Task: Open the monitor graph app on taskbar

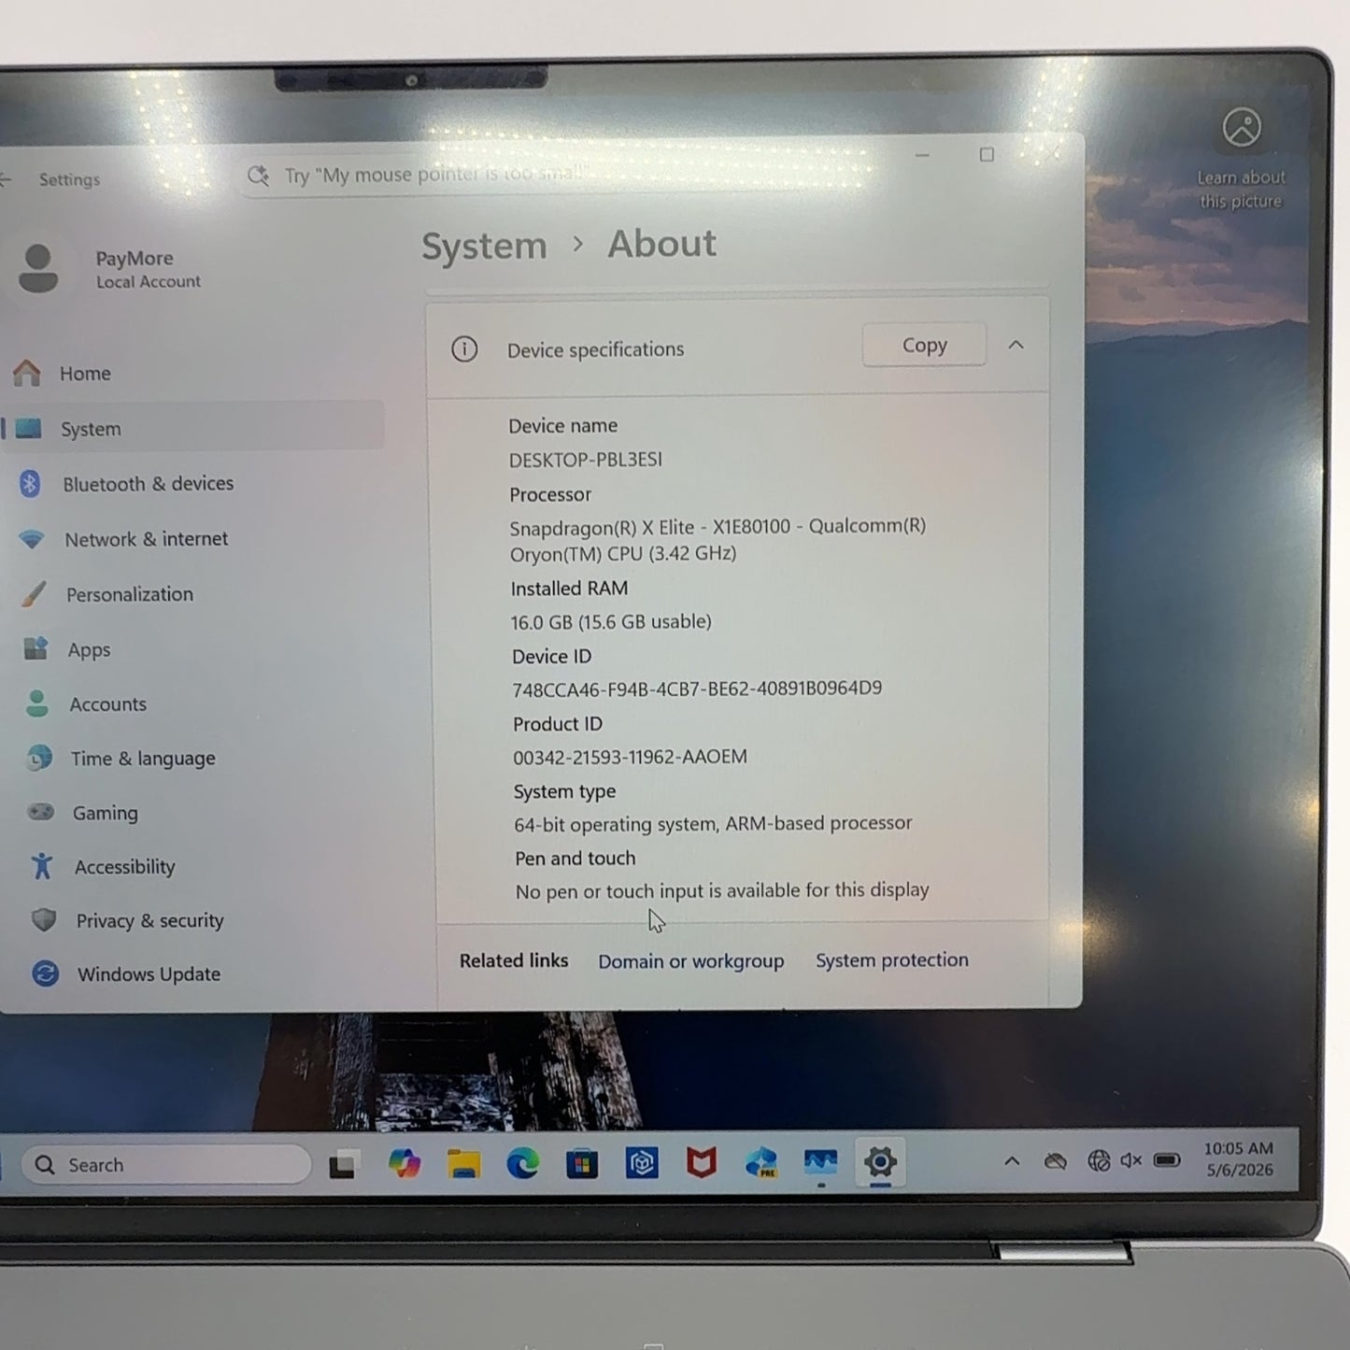Action: pyautogui.click(x=820, y=1163)
